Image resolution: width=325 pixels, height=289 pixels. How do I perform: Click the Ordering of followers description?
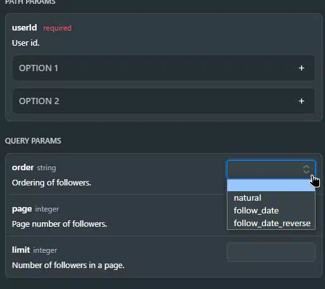coord(51,183)
